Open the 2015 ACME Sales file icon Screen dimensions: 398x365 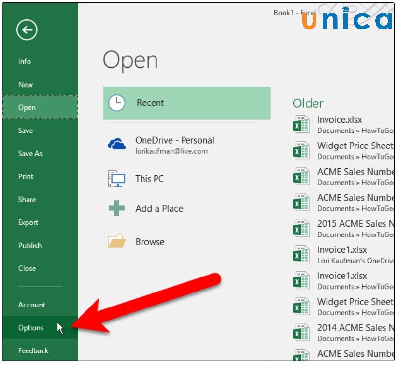click(x=301, y=228)
